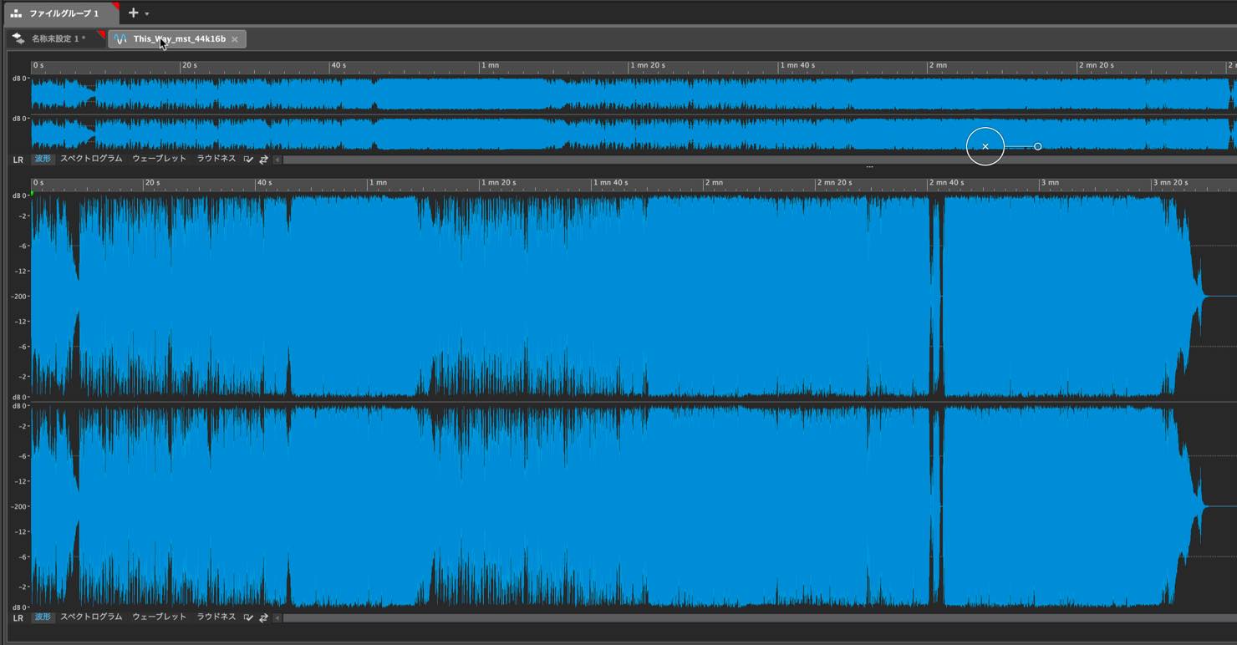1237x645 pixels.
Task: Click the pane splitter handle dots
Action: tap(869, 167)
